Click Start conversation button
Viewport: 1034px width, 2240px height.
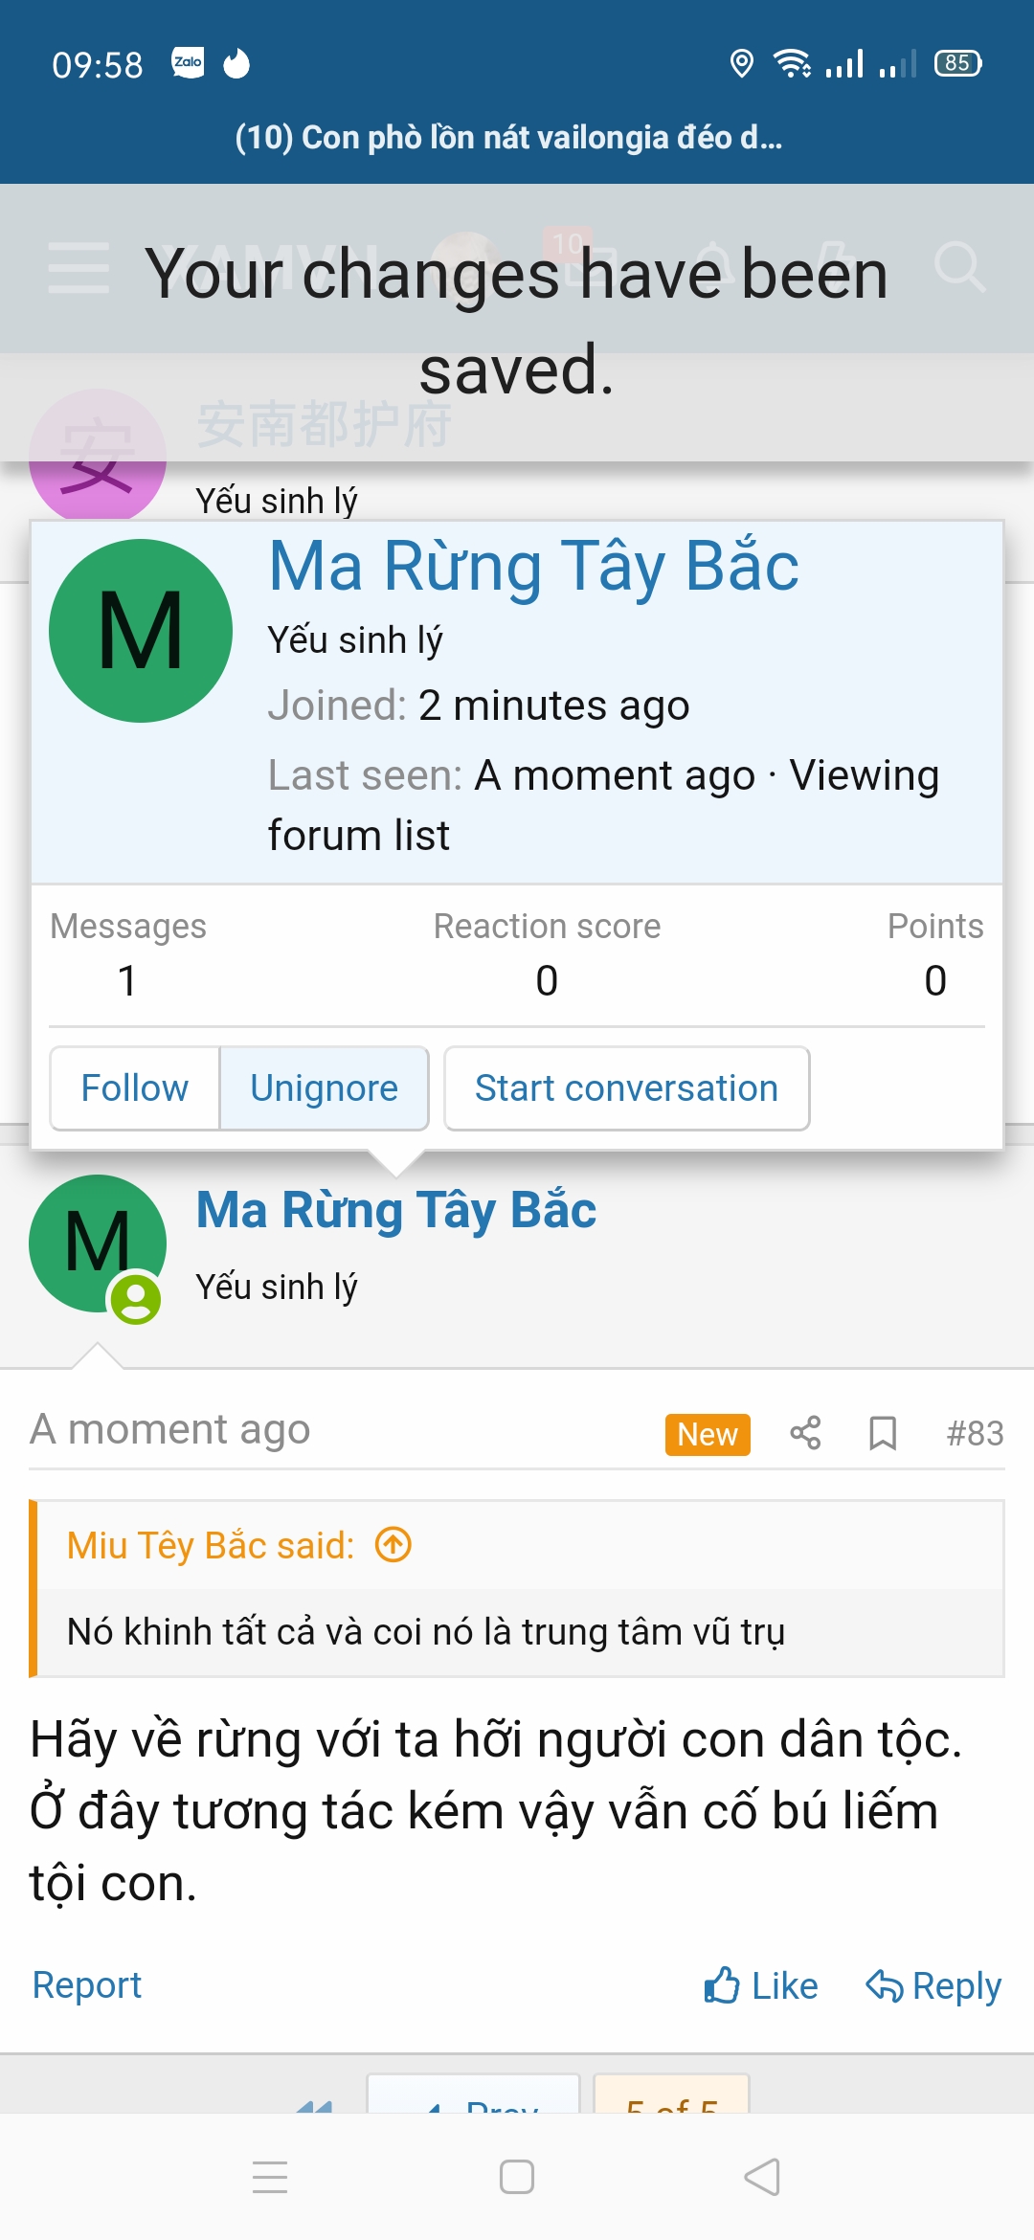coord(626,1088)
